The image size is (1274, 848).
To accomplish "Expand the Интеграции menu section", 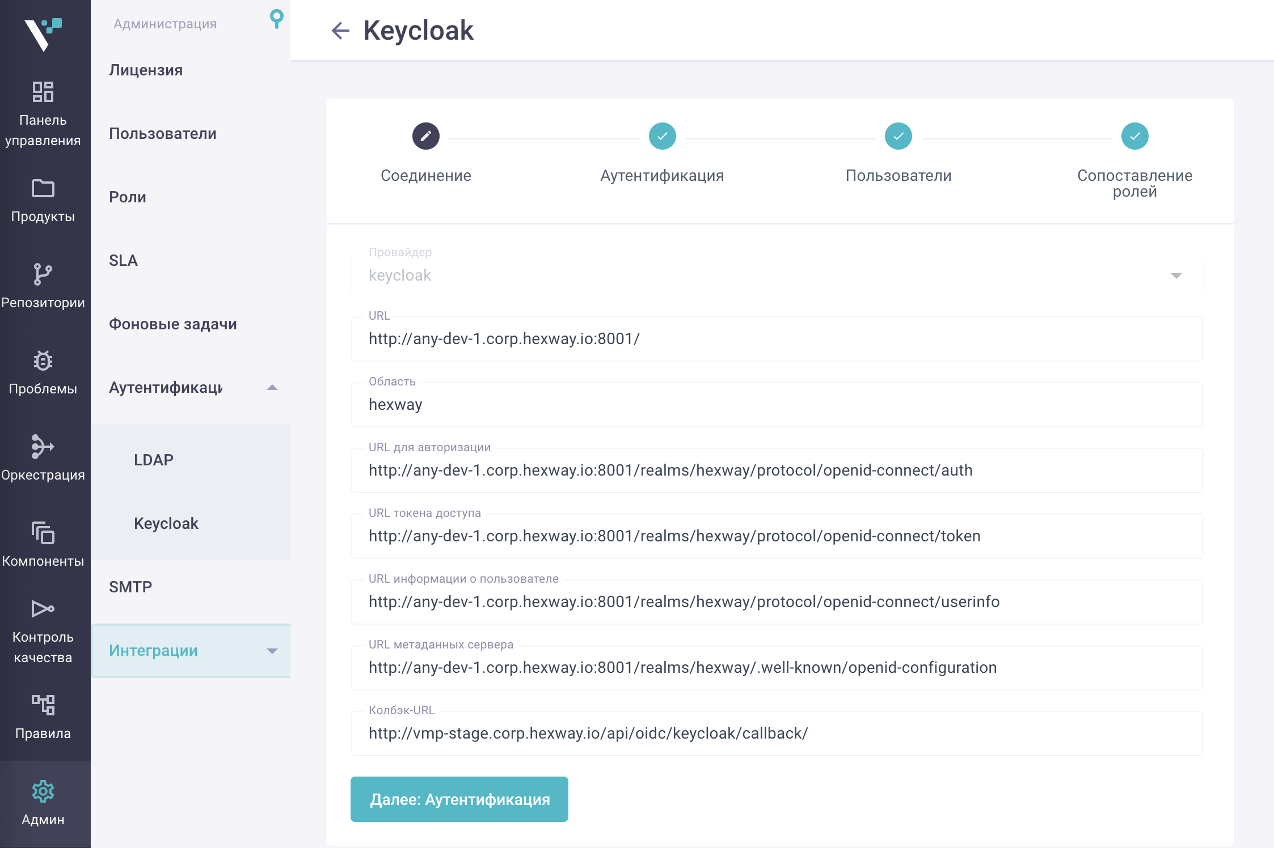I will 272,651.
